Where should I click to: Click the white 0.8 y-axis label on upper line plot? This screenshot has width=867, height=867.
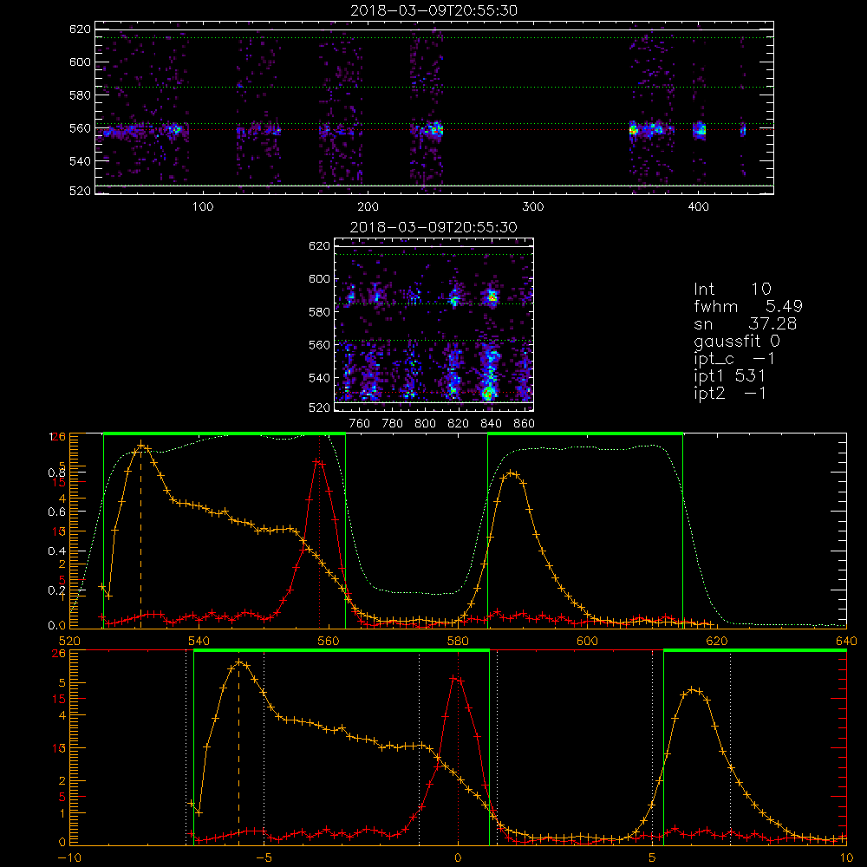coord(57,473)
